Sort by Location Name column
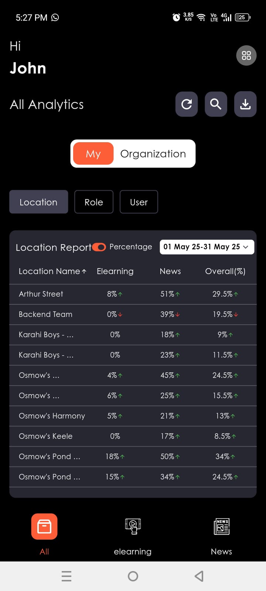This screenshot has width=266, height=591. click(x=52, y=271)
